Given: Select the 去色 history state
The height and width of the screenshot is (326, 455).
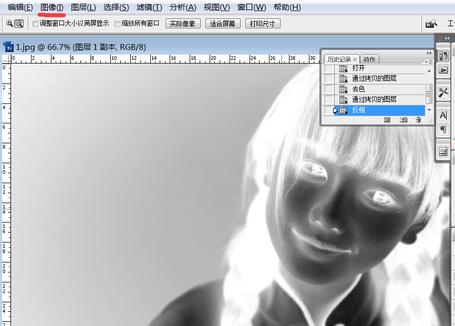Looking at the screenshot, I should pyautogui.click(x=380, y=89).
